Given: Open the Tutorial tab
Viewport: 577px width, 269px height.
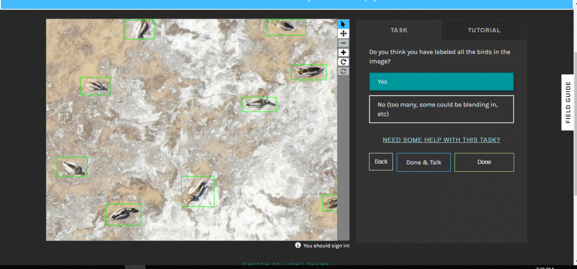Looking at the screenshot, I should coord(484,30).
